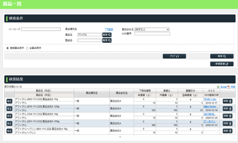
Task: Delete the アフィゲルヘパリン product row
Action: (x=227, y=131)
